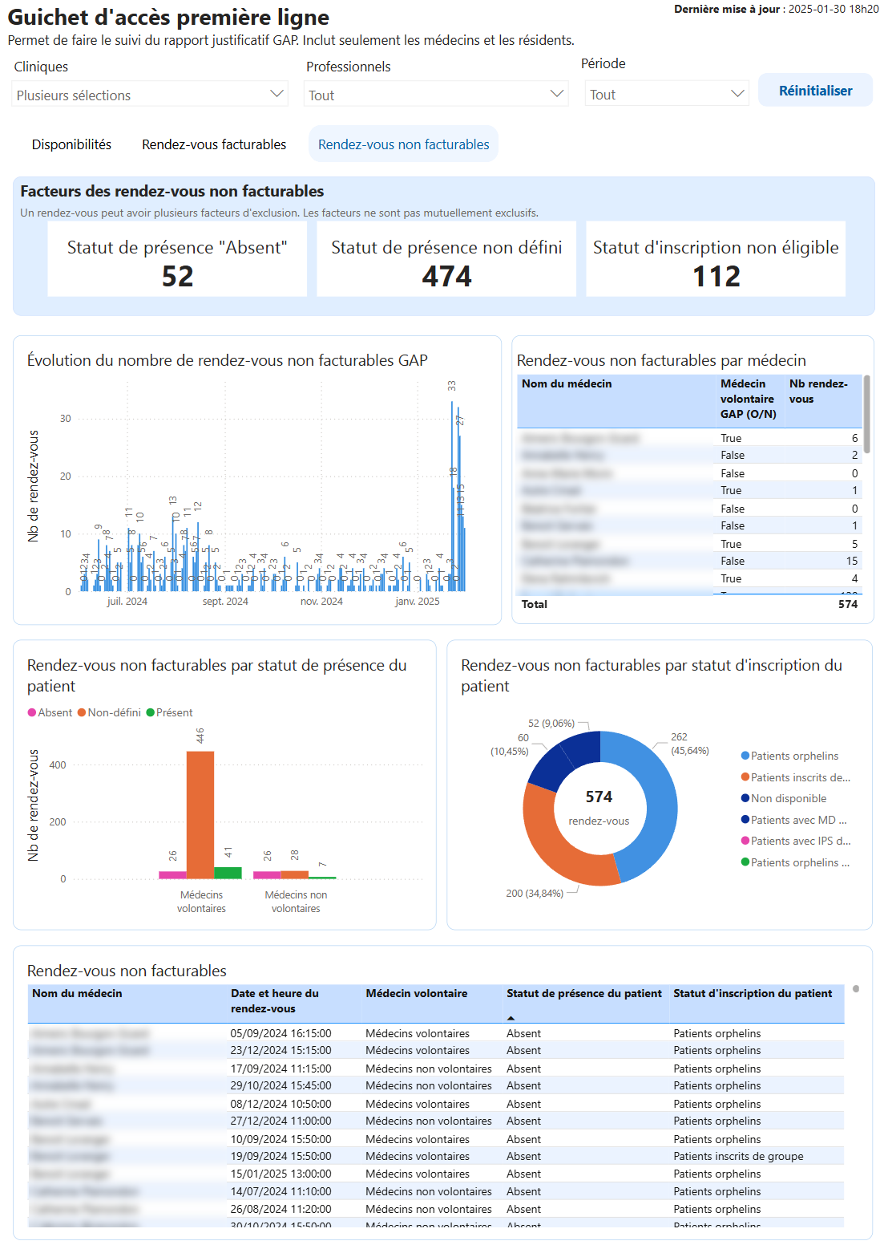Click the value 15 in Nb rendez-vous column

point(851,561)
